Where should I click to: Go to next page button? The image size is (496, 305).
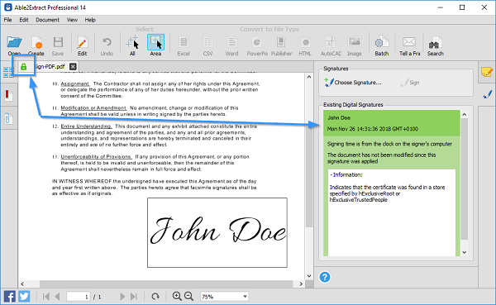coord(122,297)
